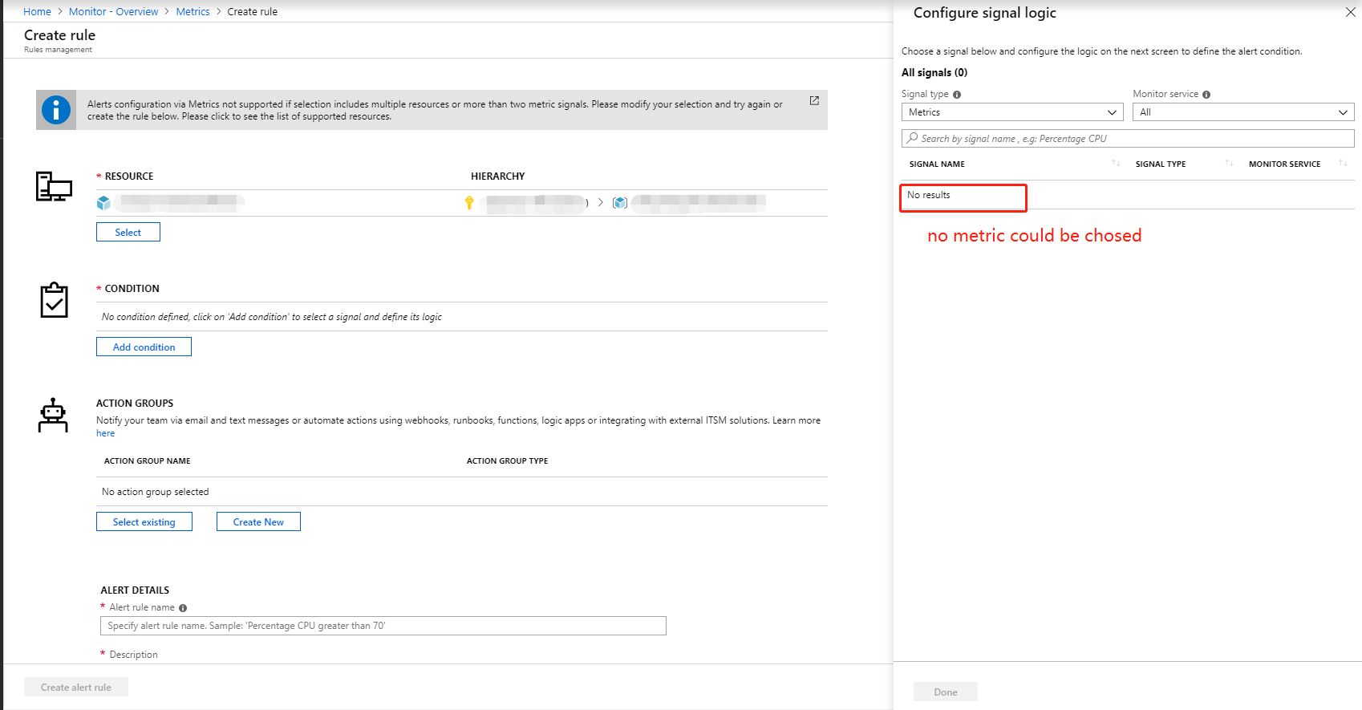Go to Metrics breadcrumb
Viewport: 1362px width, 710px height.
tap(193, 12)
